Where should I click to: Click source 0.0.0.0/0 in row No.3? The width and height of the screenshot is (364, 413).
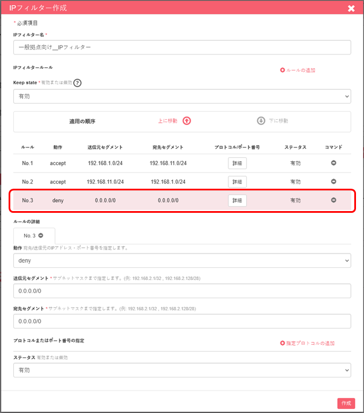point(105,201)
